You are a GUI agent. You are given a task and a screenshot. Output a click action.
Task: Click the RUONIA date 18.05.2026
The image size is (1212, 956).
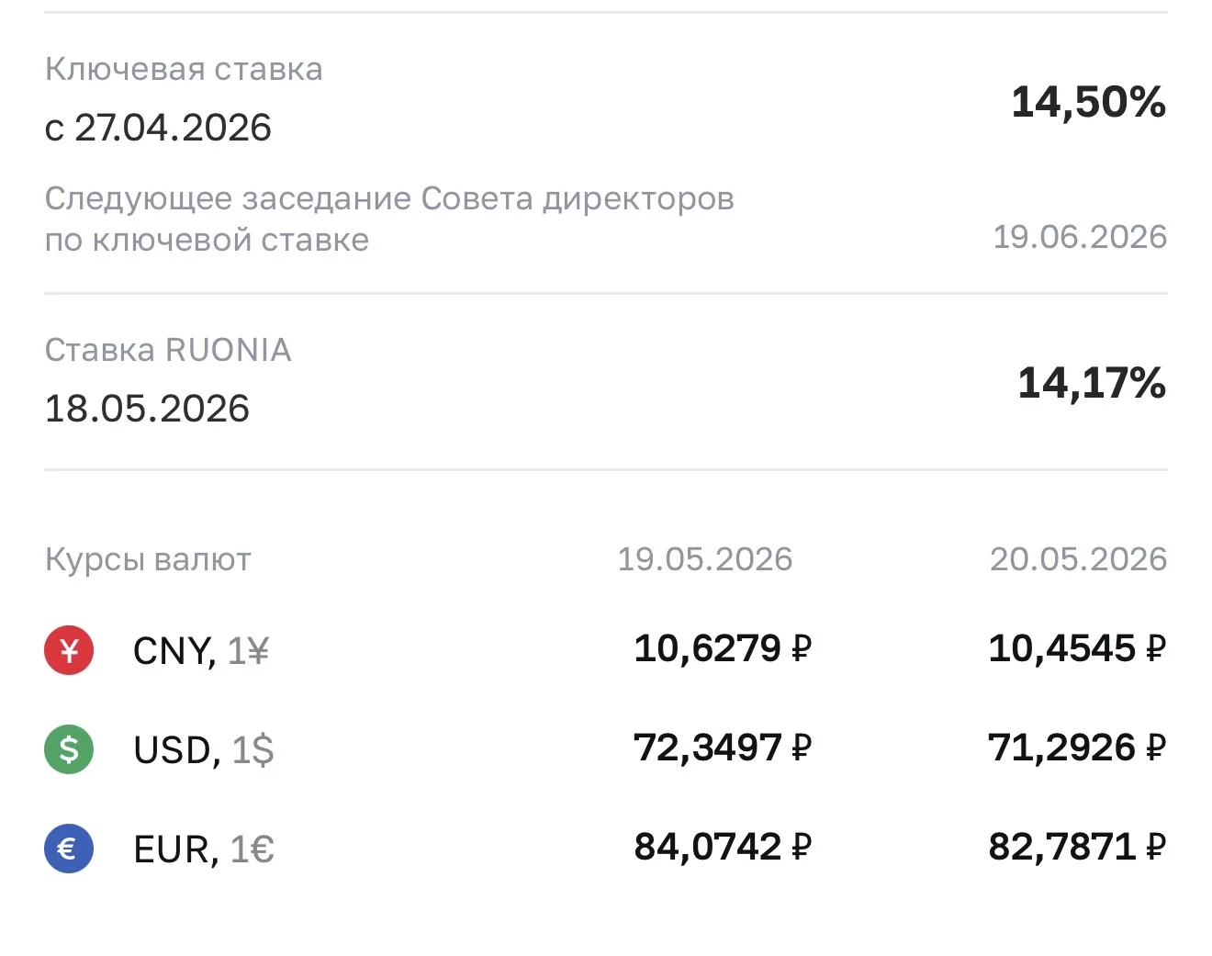click(x=147, y=409)
